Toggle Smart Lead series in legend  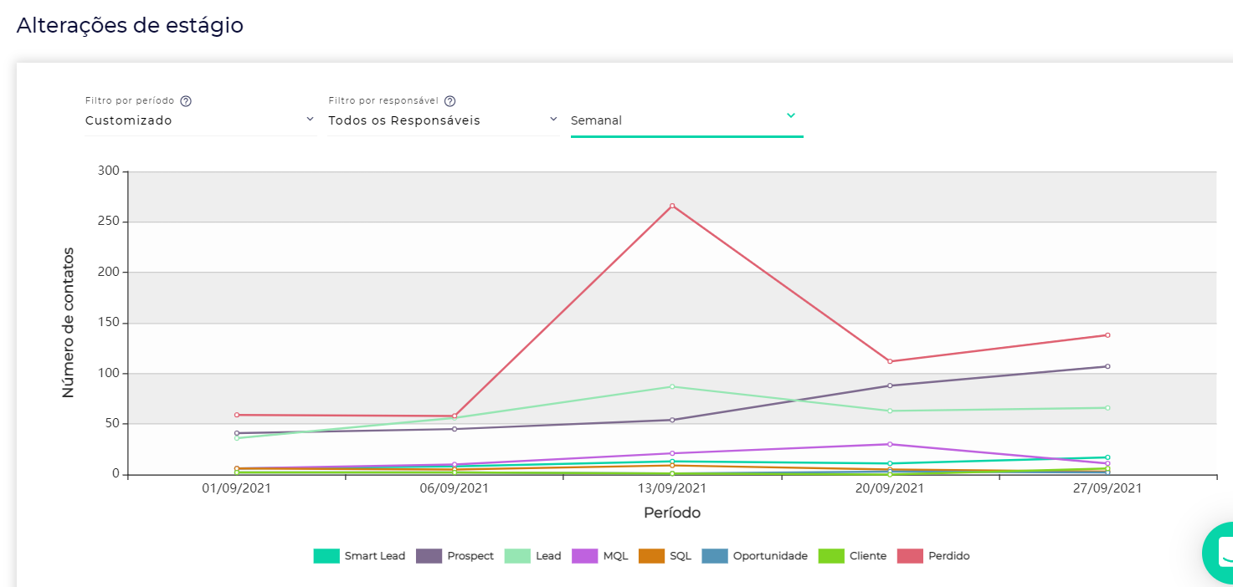point(360,556)
